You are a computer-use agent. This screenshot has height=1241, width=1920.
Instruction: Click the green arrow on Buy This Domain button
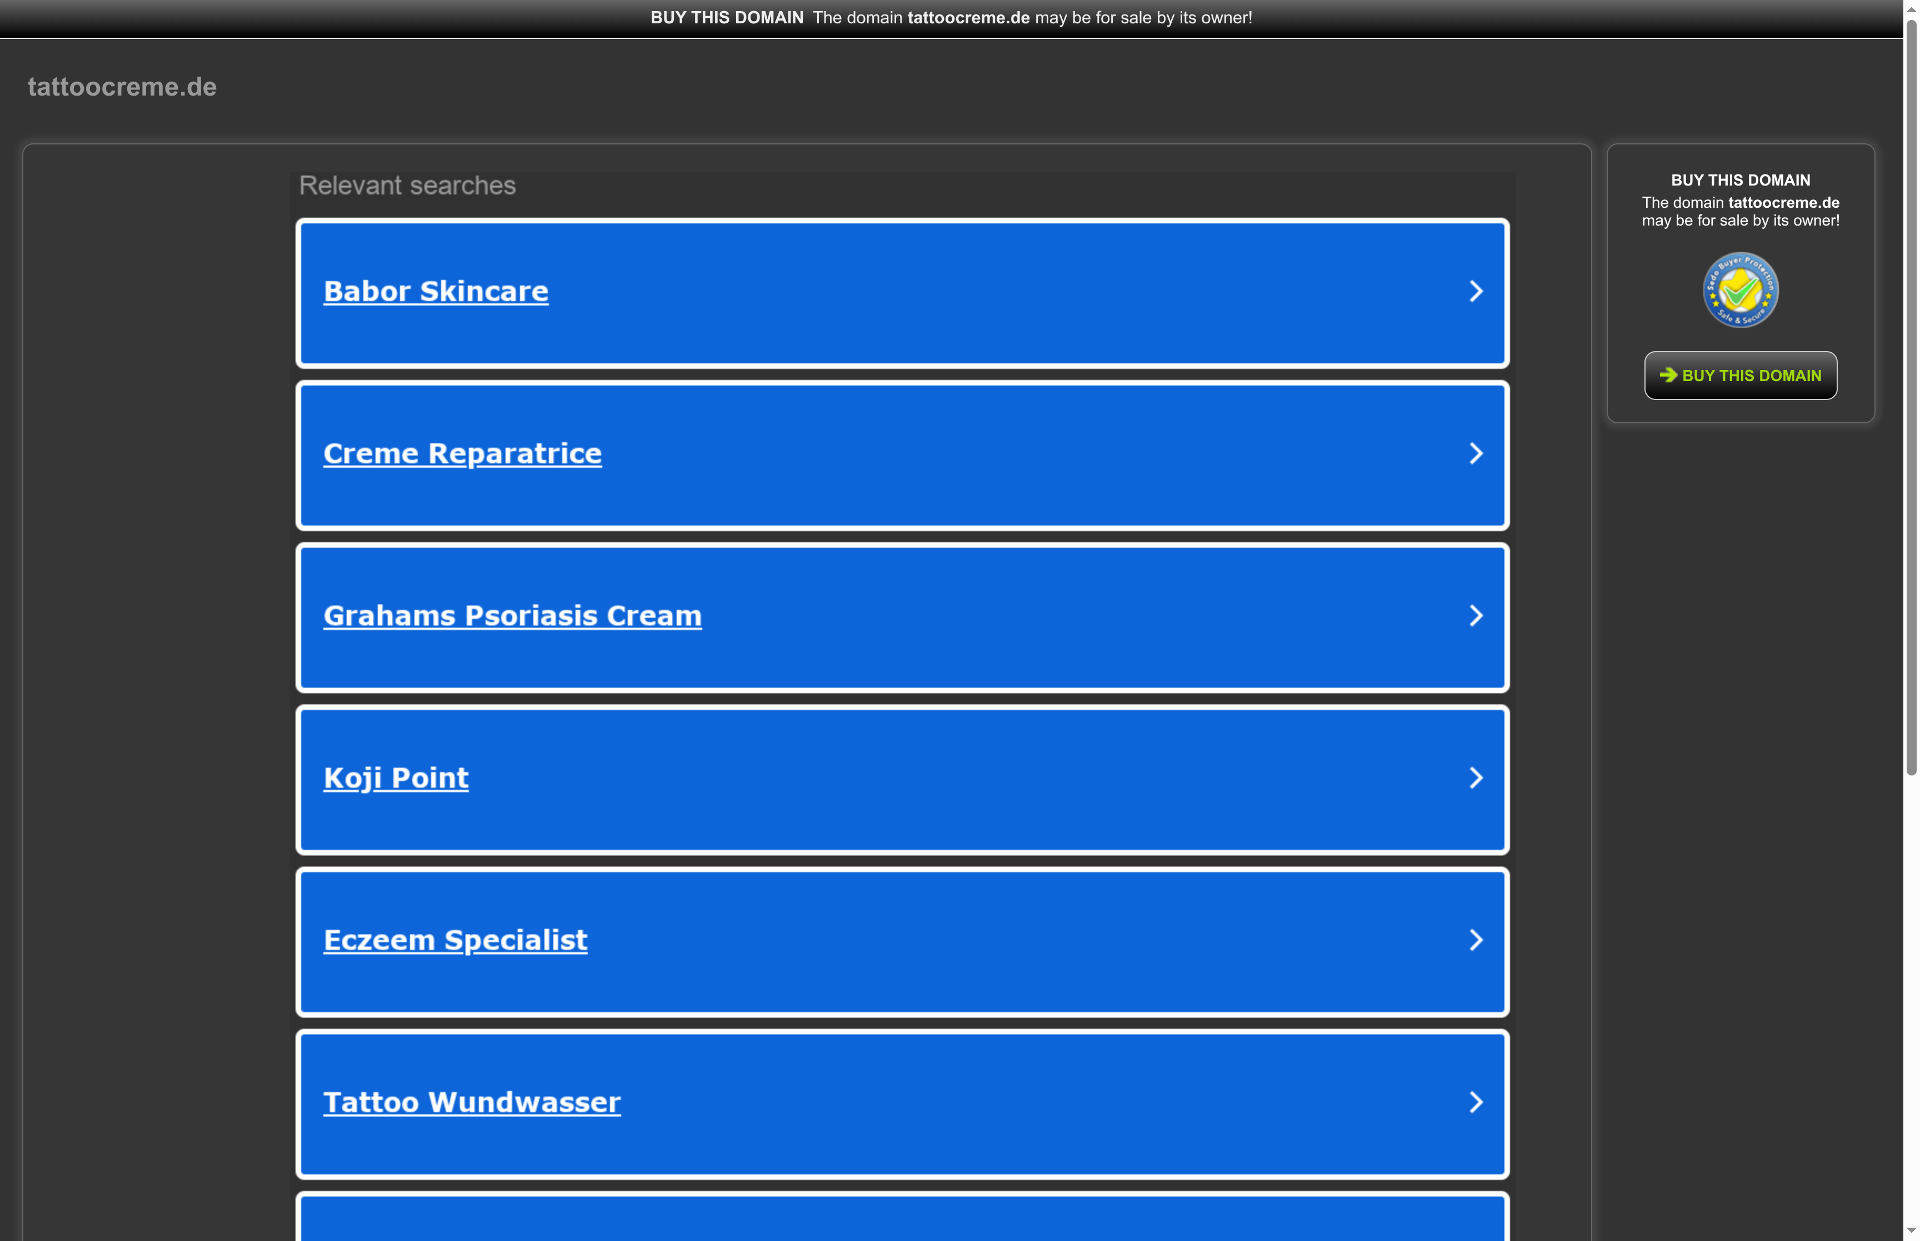[1667, 376]
